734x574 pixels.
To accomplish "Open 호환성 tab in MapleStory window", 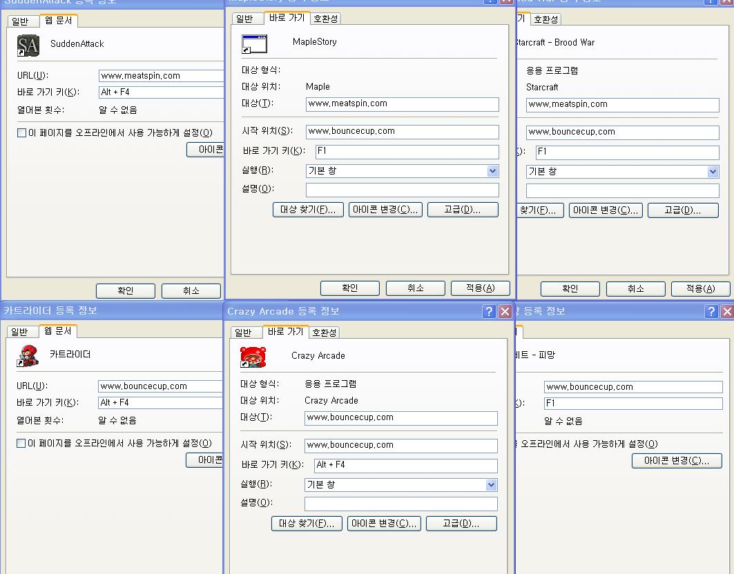I will 325,19.
